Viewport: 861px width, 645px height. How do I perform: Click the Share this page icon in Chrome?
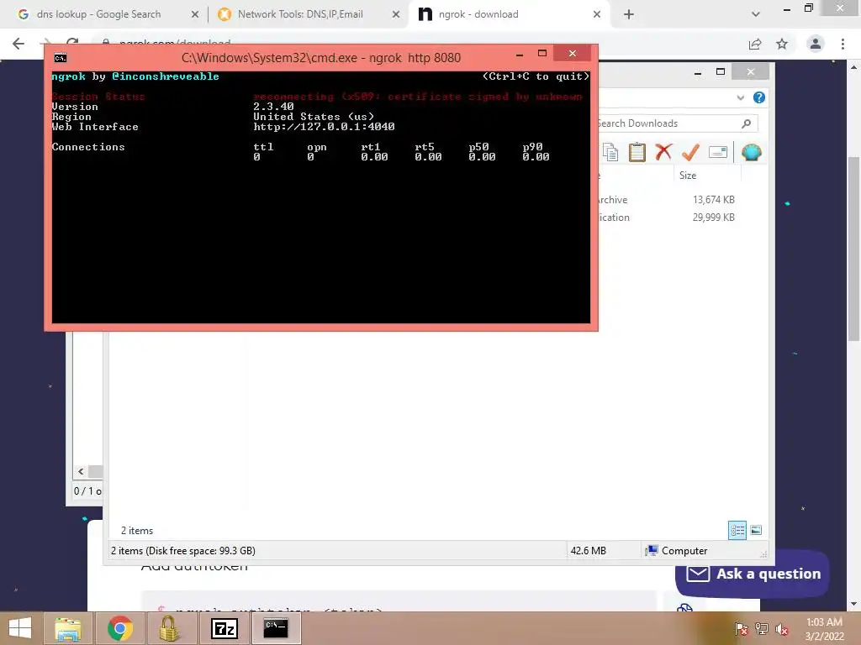pos(755,44)
